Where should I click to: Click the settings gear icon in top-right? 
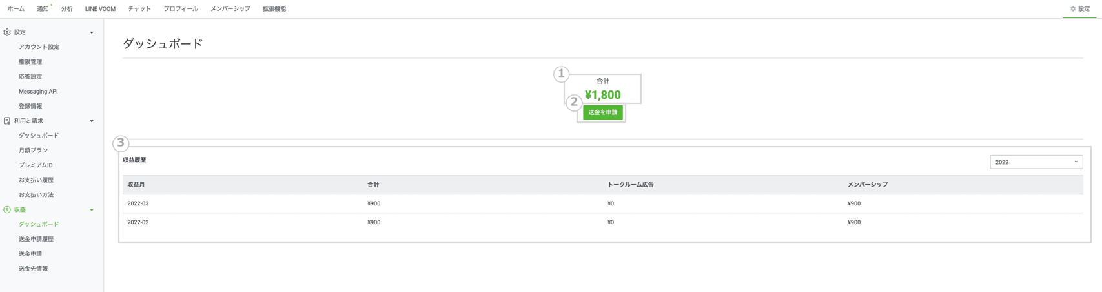(x=1073, y=9)
